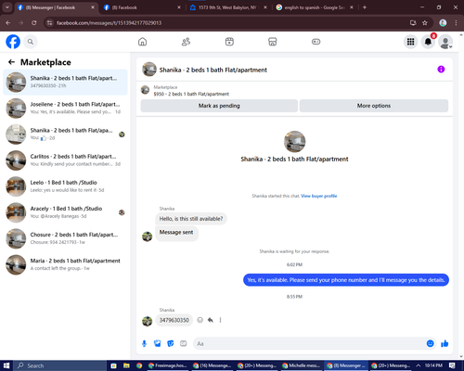Open the Shanika conversation from 2d ago
This screenshot has width=464, height=371.
65,134
